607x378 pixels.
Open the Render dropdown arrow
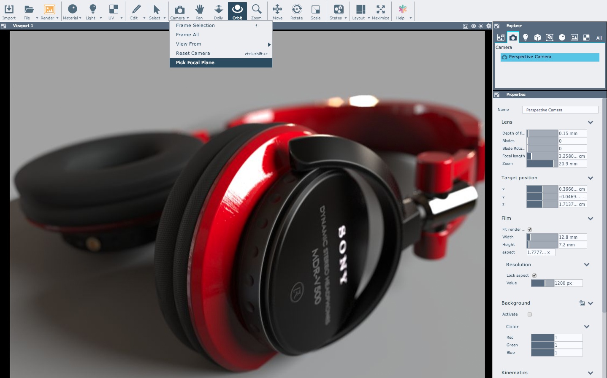coord(57,18)
